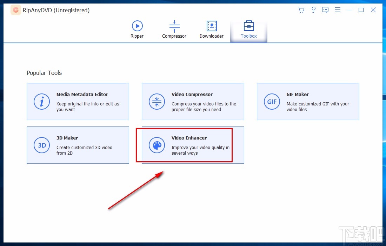Viewport: 386px width, 246px height.
Task: Click the register key icon
Action: click(x=313, y=10)
